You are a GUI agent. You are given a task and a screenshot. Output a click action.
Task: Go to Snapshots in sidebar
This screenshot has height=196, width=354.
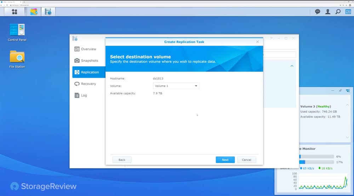coord(89,60)
